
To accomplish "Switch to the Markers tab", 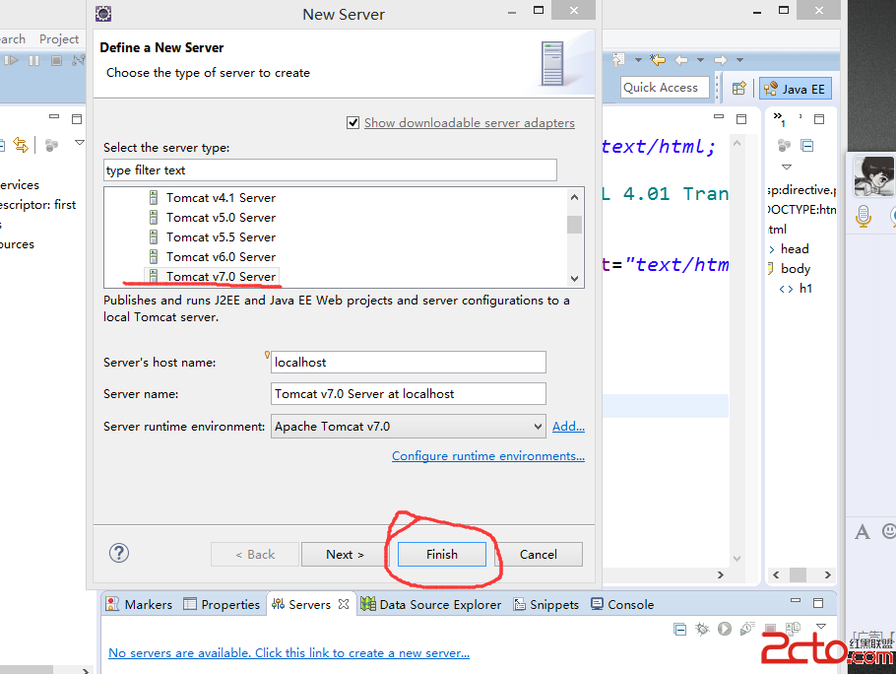I will tap(140, 604).
